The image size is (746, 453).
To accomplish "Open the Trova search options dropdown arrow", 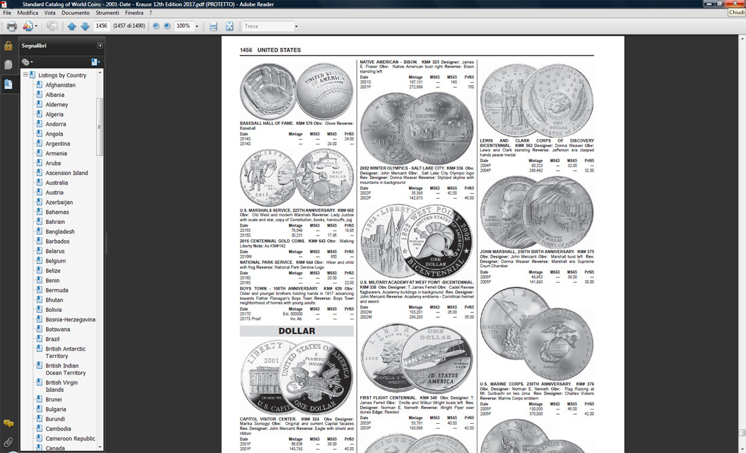I will pyautogui.click(x=296, y=26).
